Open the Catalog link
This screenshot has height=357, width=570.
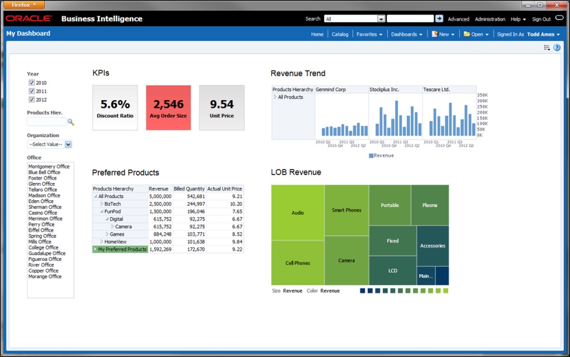[x=340, y=34]
